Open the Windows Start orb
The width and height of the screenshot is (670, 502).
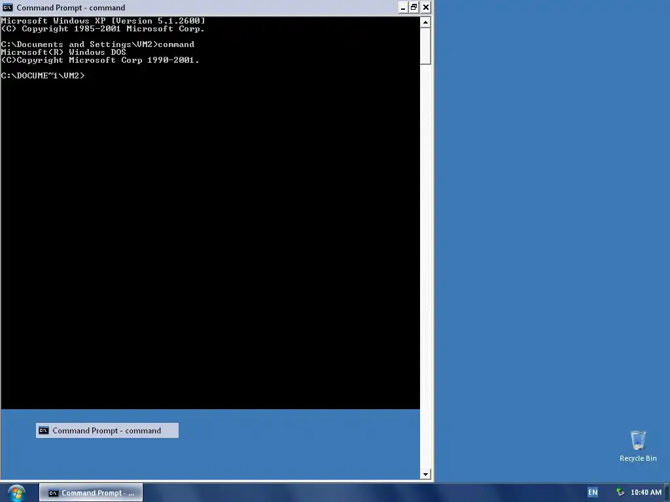point(16,493)
